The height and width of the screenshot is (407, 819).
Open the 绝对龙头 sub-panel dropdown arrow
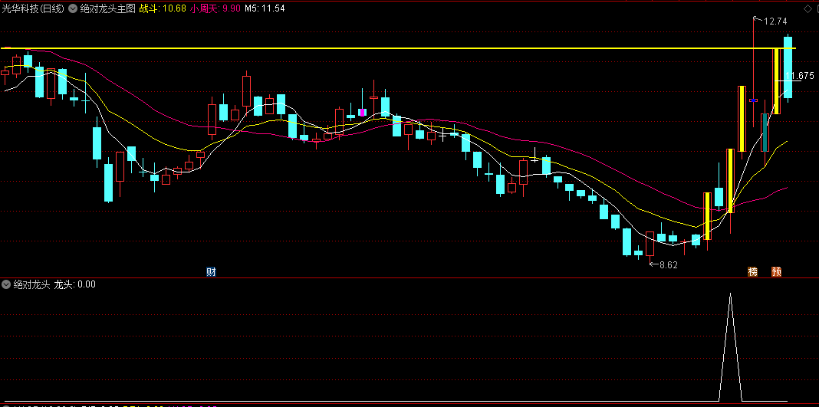[5, 284]
